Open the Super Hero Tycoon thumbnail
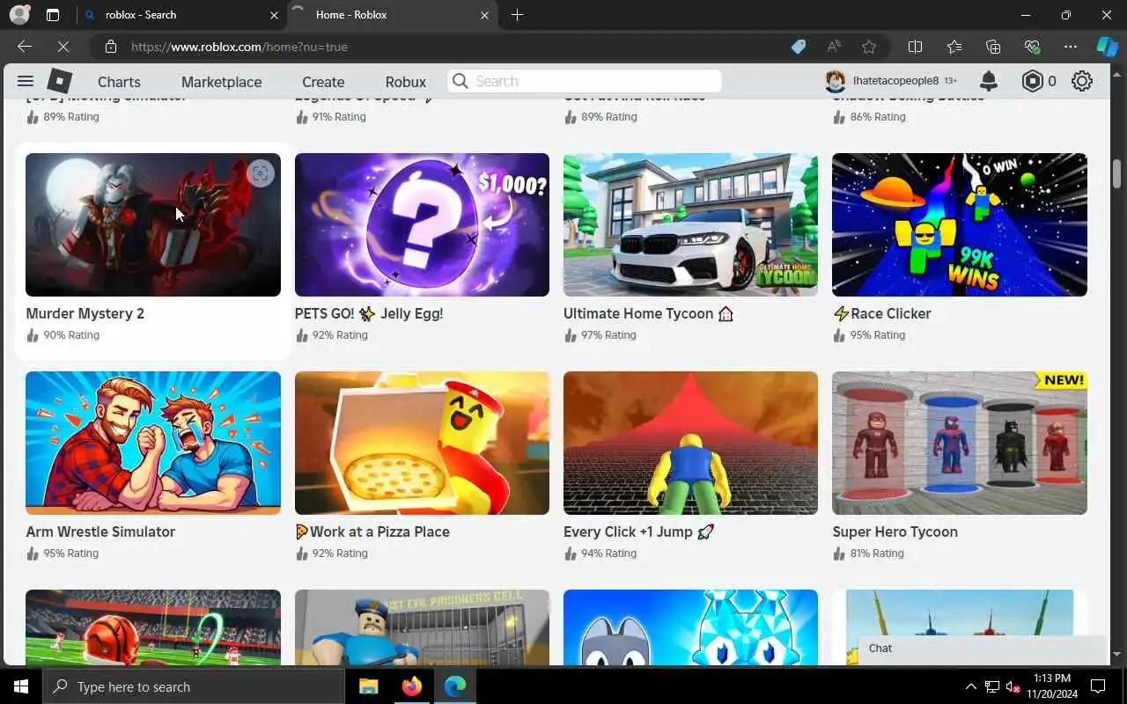The width and height of the screenshot is (1127, 704). coord(960,443)
